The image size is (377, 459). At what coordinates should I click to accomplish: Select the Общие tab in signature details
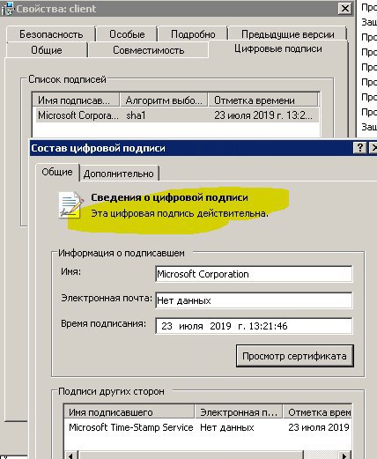[x=57, y=172]
